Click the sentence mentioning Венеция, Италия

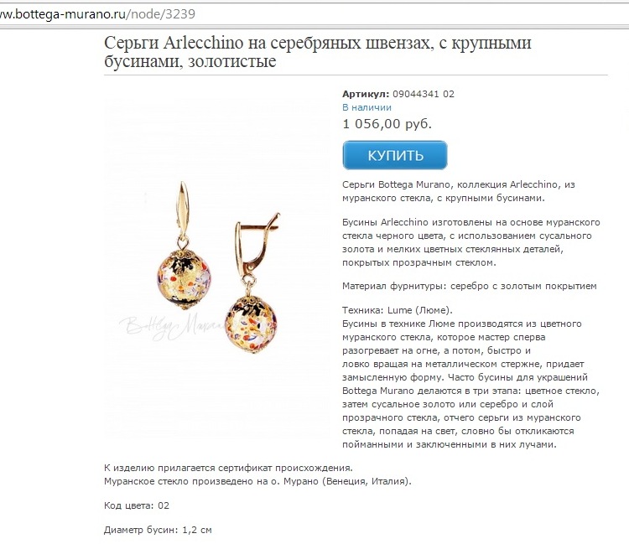click(257, 481)
